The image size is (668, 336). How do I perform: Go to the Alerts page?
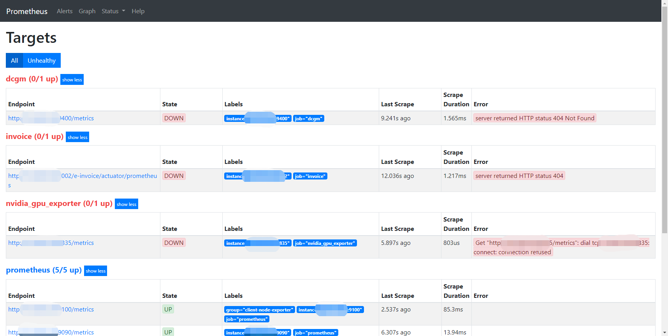65,11
